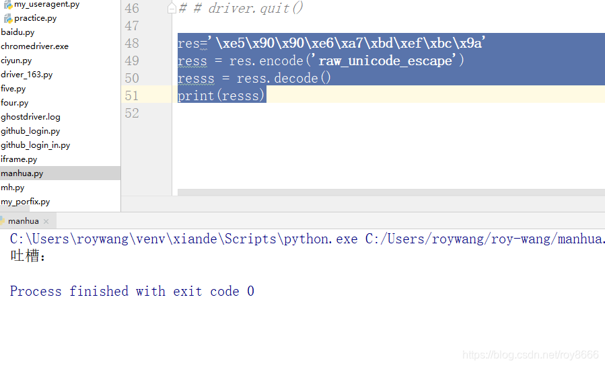Click the print(resss) statement

221,95
